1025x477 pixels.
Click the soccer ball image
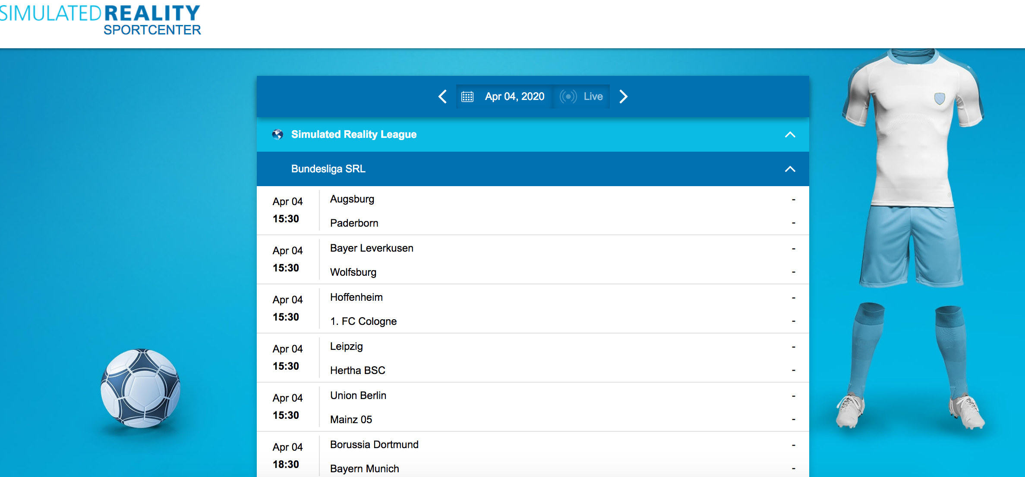click(x=140, y=388)
